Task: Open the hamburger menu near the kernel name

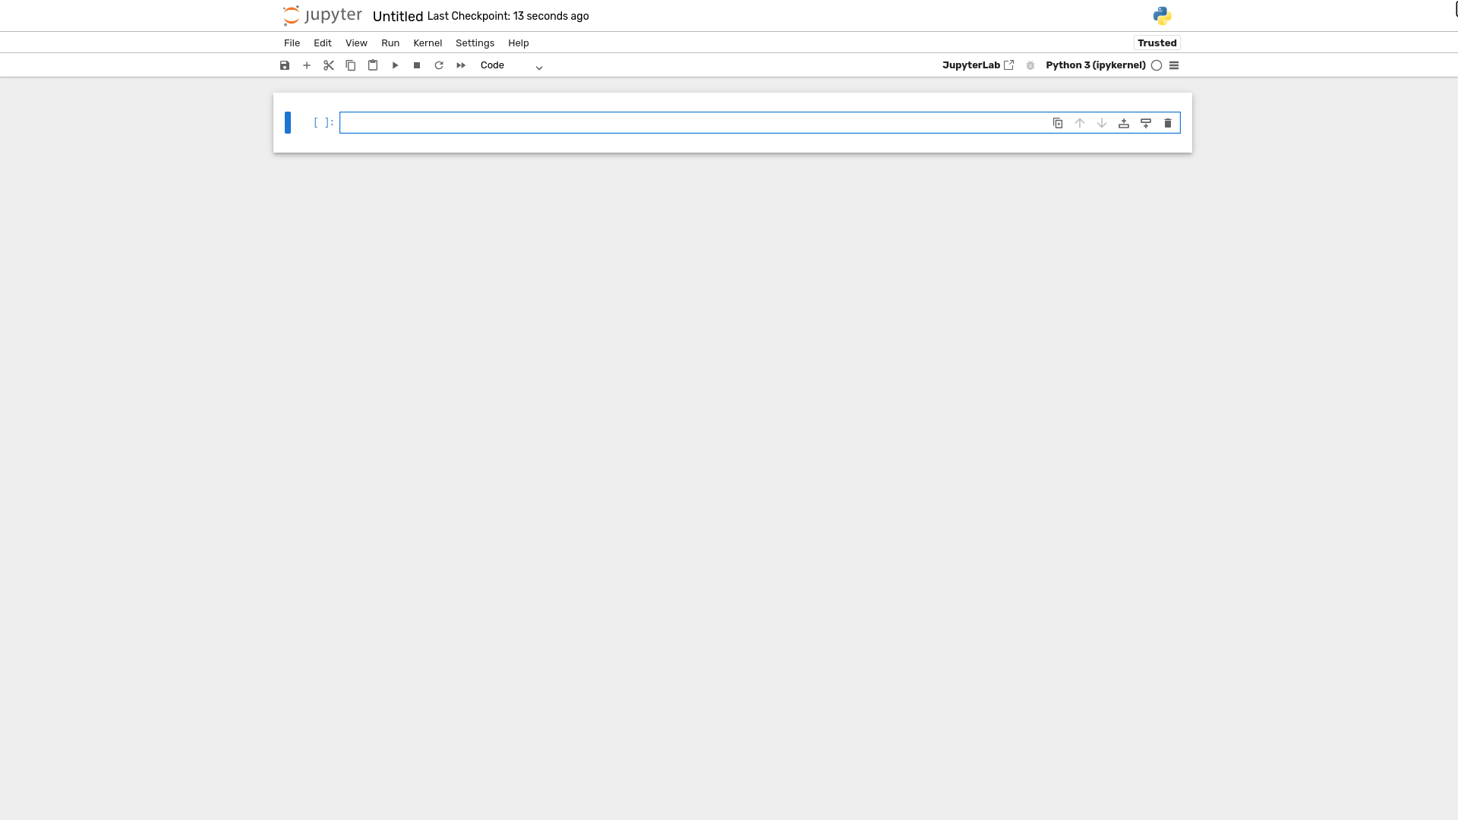Action: [1174, 65]
